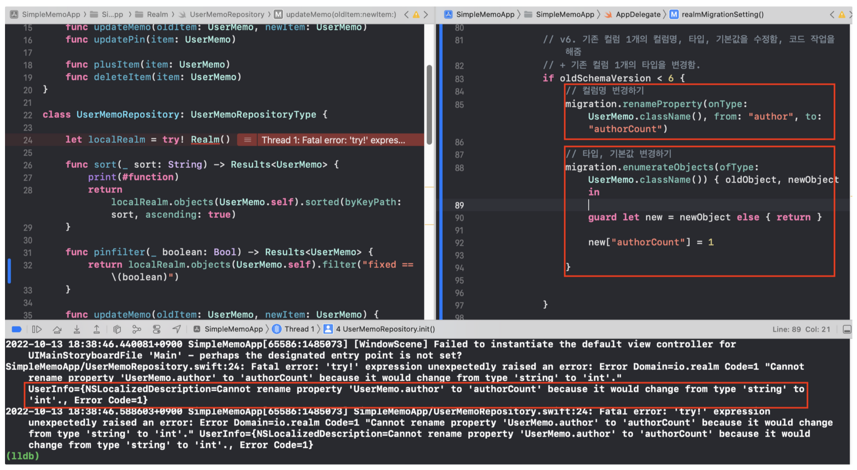
Task: Open the 4 UserMemoRepository.init() stack frame selector
Action: coord(380,329)
